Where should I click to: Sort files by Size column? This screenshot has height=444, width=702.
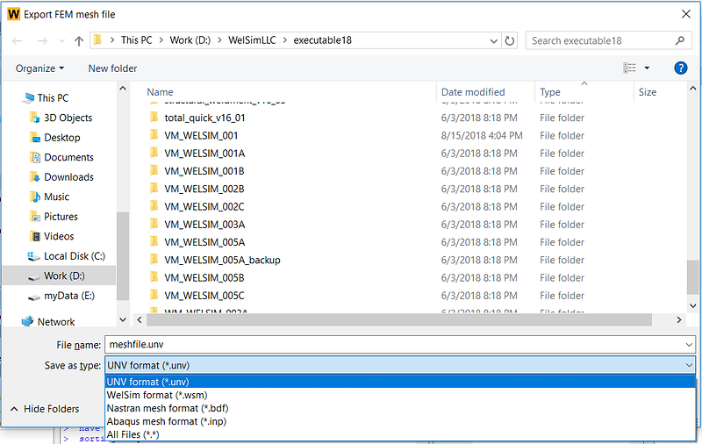[x=648, y=92]
